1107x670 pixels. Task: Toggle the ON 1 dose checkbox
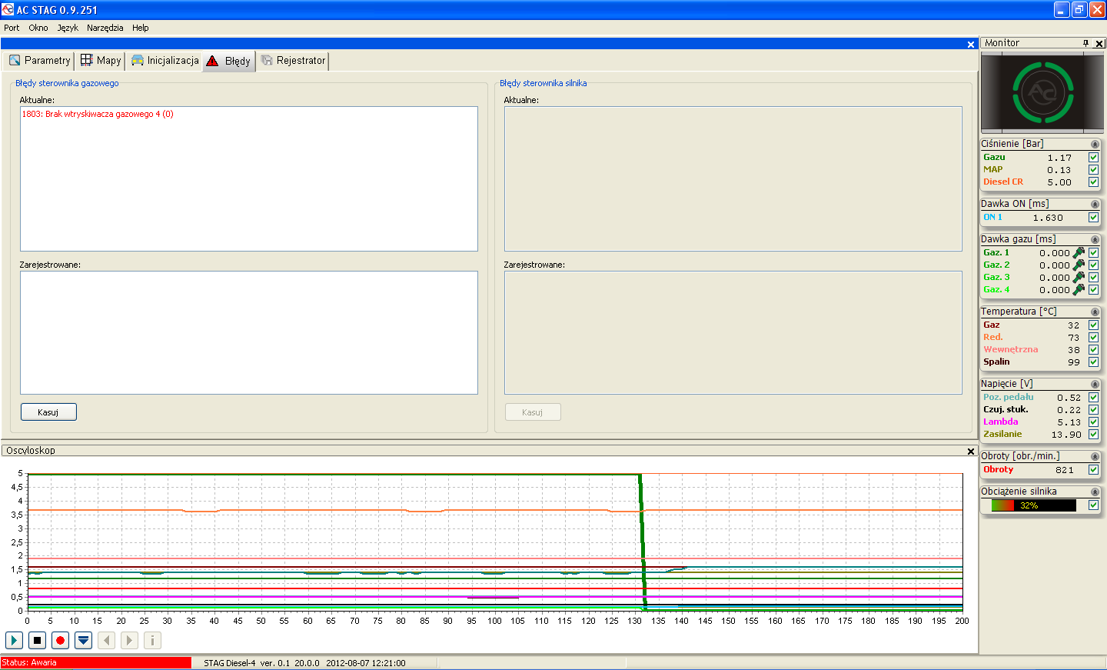point(1093,217)
